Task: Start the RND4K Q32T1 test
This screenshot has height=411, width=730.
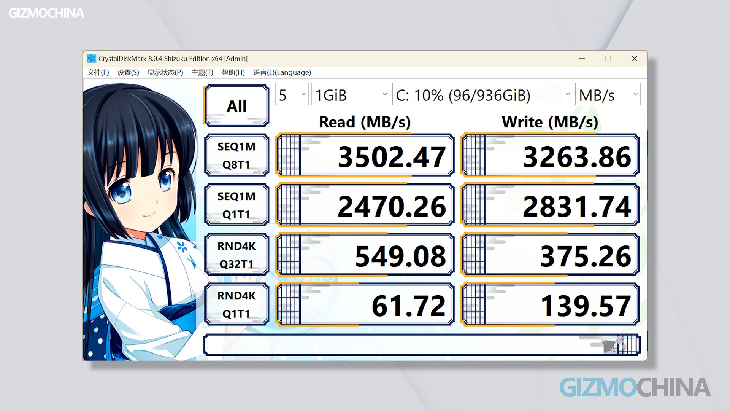Action: point(236,255)
